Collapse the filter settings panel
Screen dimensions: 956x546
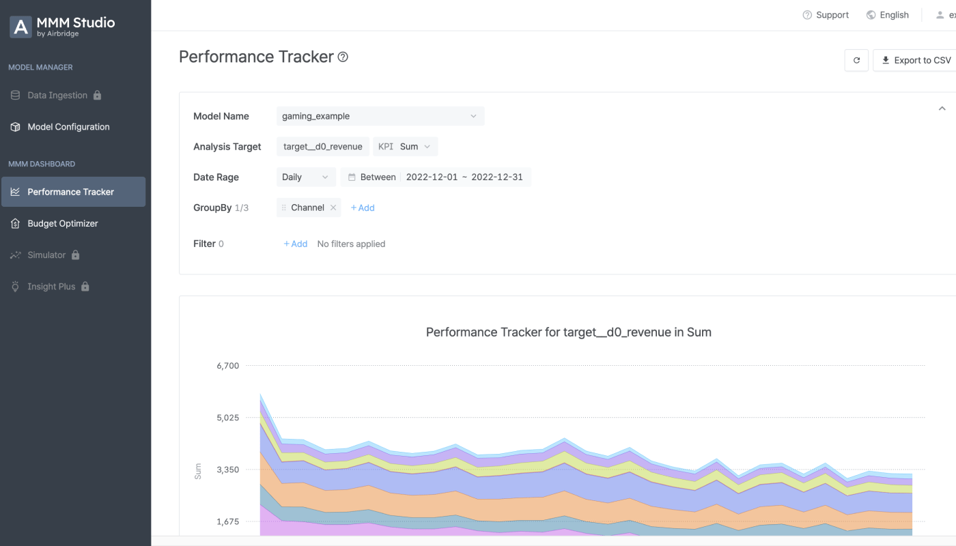pyautogui.click(x=942, y=109)
